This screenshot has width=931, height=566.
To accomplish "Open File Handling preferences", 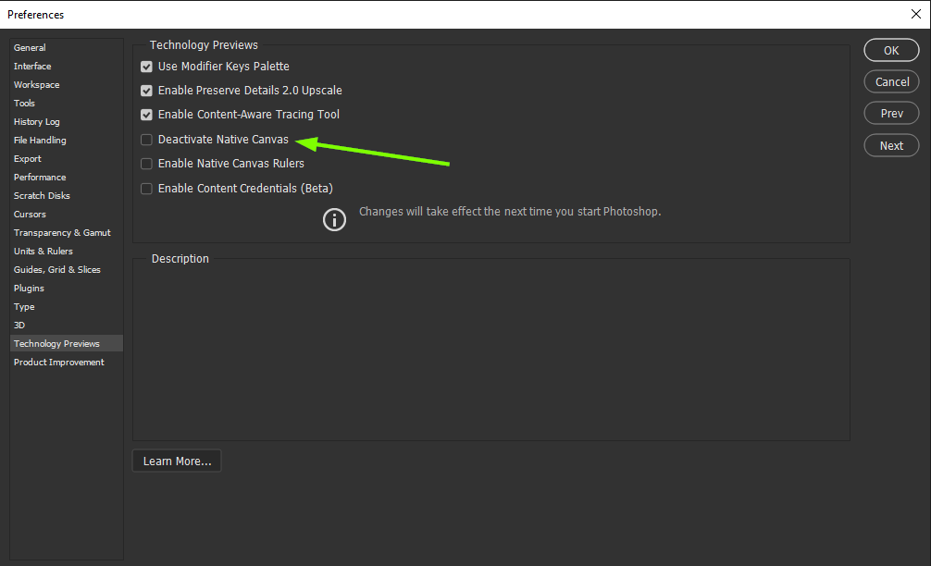I will [40, 140].
